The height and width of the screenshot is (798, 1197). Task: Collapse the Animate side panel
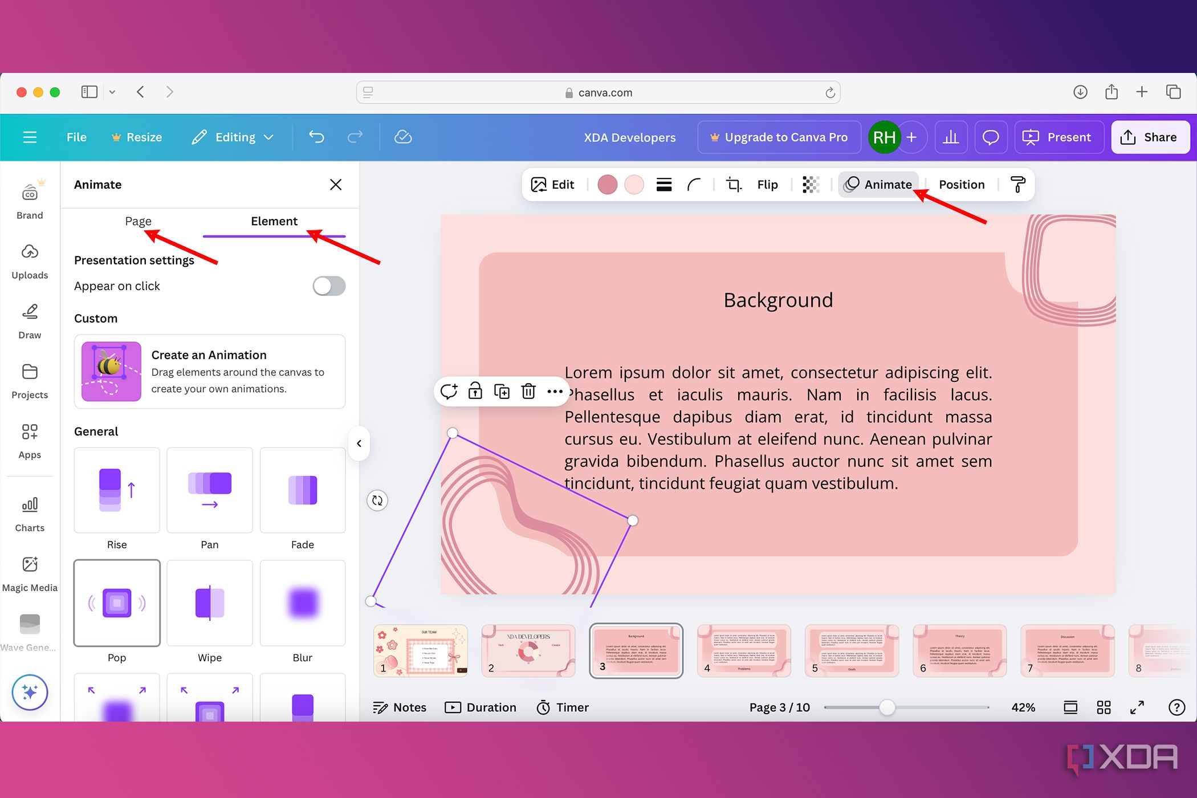pyautogui.click(x=359, y=443)
